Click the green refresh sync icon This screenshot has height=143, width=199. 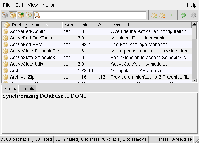point(183,16)
